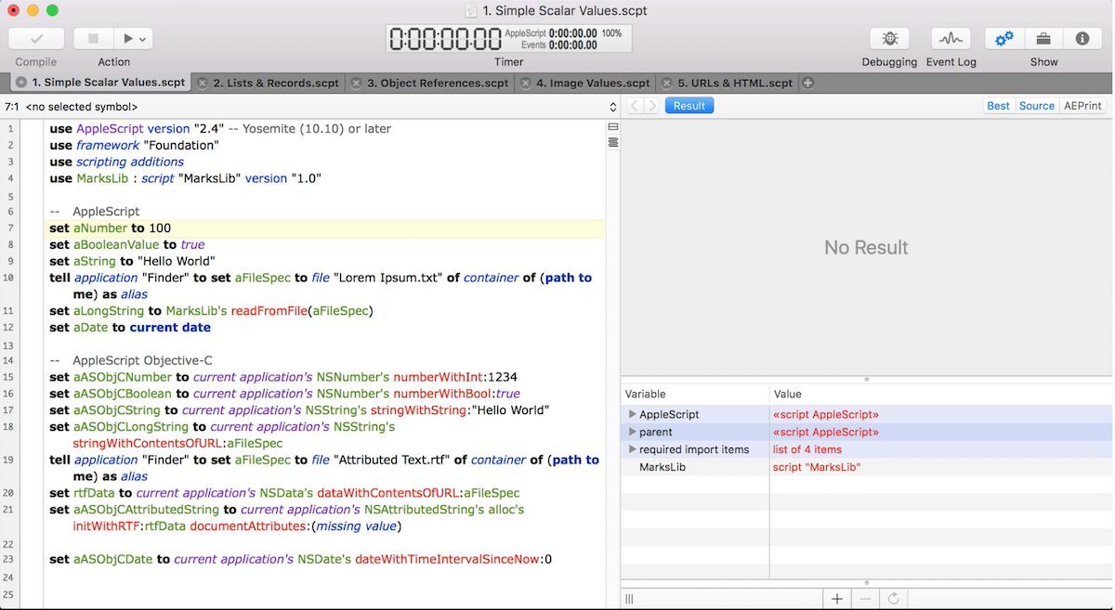Click the Timer display
This screenshot has height=610, width=1115.
tap(508, 39)
